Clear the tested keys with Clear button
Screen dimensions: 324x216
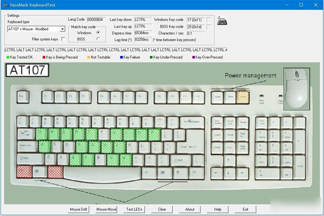162,209
